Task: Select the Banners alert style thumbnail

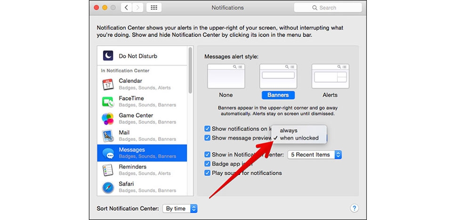Action: pyautogui.click(x=278, y=76)
